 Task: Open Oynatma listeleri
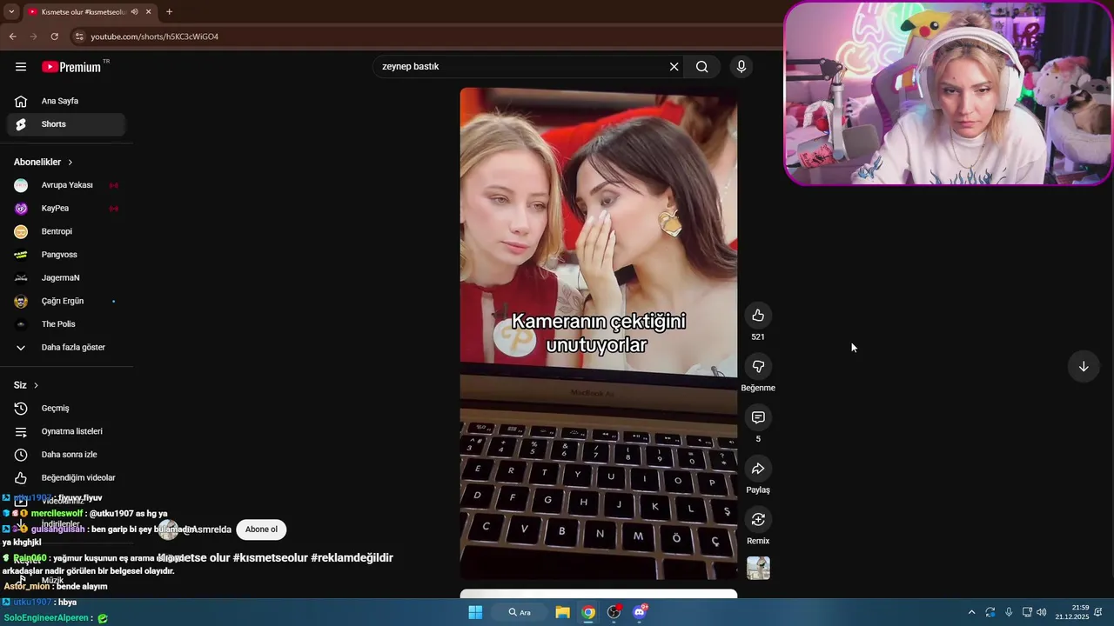[66, 431]
